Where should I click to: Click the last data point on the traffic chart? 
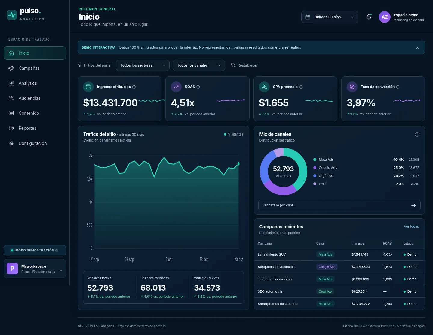click(x=238, y=164)
